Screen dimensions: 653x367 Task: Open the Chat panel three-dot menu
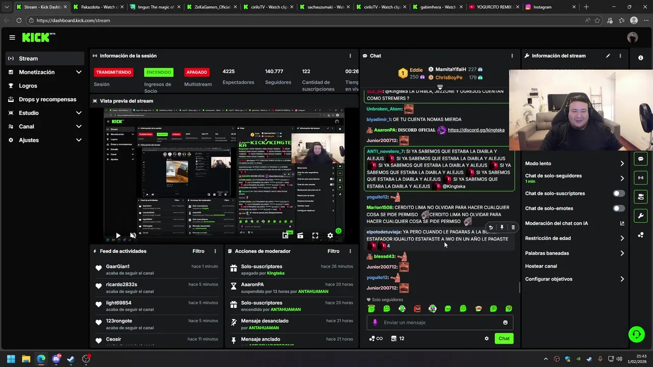coord(512,56)
